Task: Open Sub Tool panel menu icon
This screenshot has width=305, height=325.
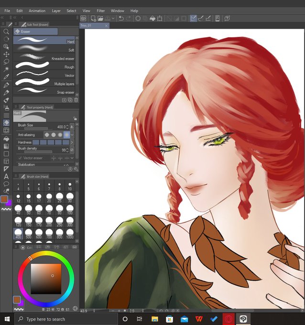Action: (x=16, y=24)
